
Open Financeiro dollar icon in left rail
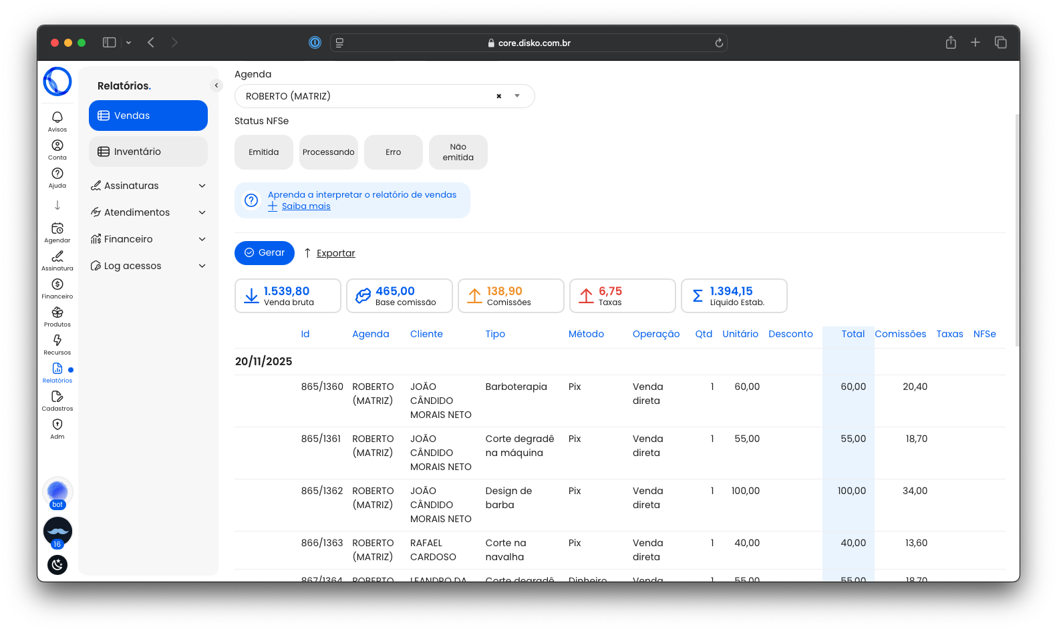(x=57, y=284)
